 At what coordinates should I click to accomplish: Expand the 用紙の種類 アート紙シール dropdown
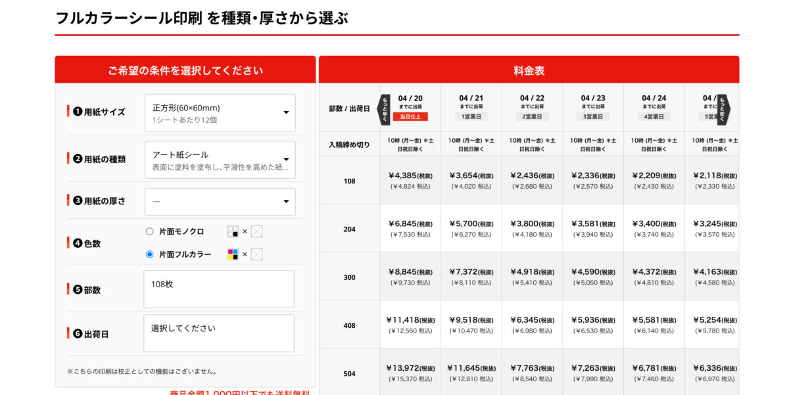tap(220, 160)
